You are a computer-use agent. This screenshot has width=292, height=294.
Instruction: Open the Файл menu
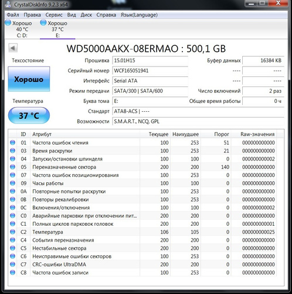pos(13,15)
